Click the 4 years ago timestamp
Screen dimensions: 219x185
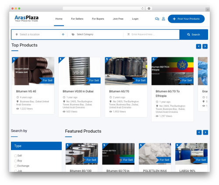point(26,98)
